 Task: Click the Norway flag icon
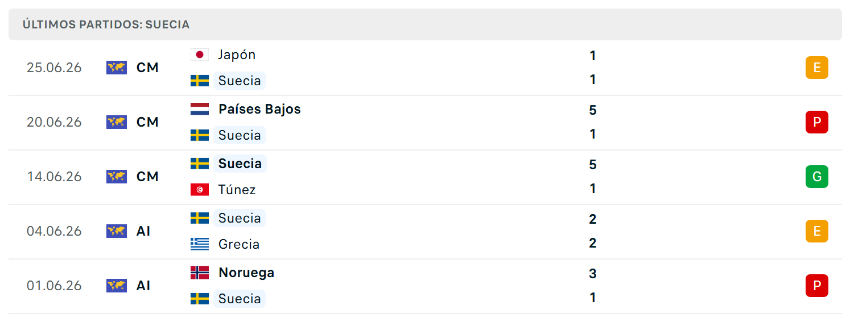click(200, 273)
